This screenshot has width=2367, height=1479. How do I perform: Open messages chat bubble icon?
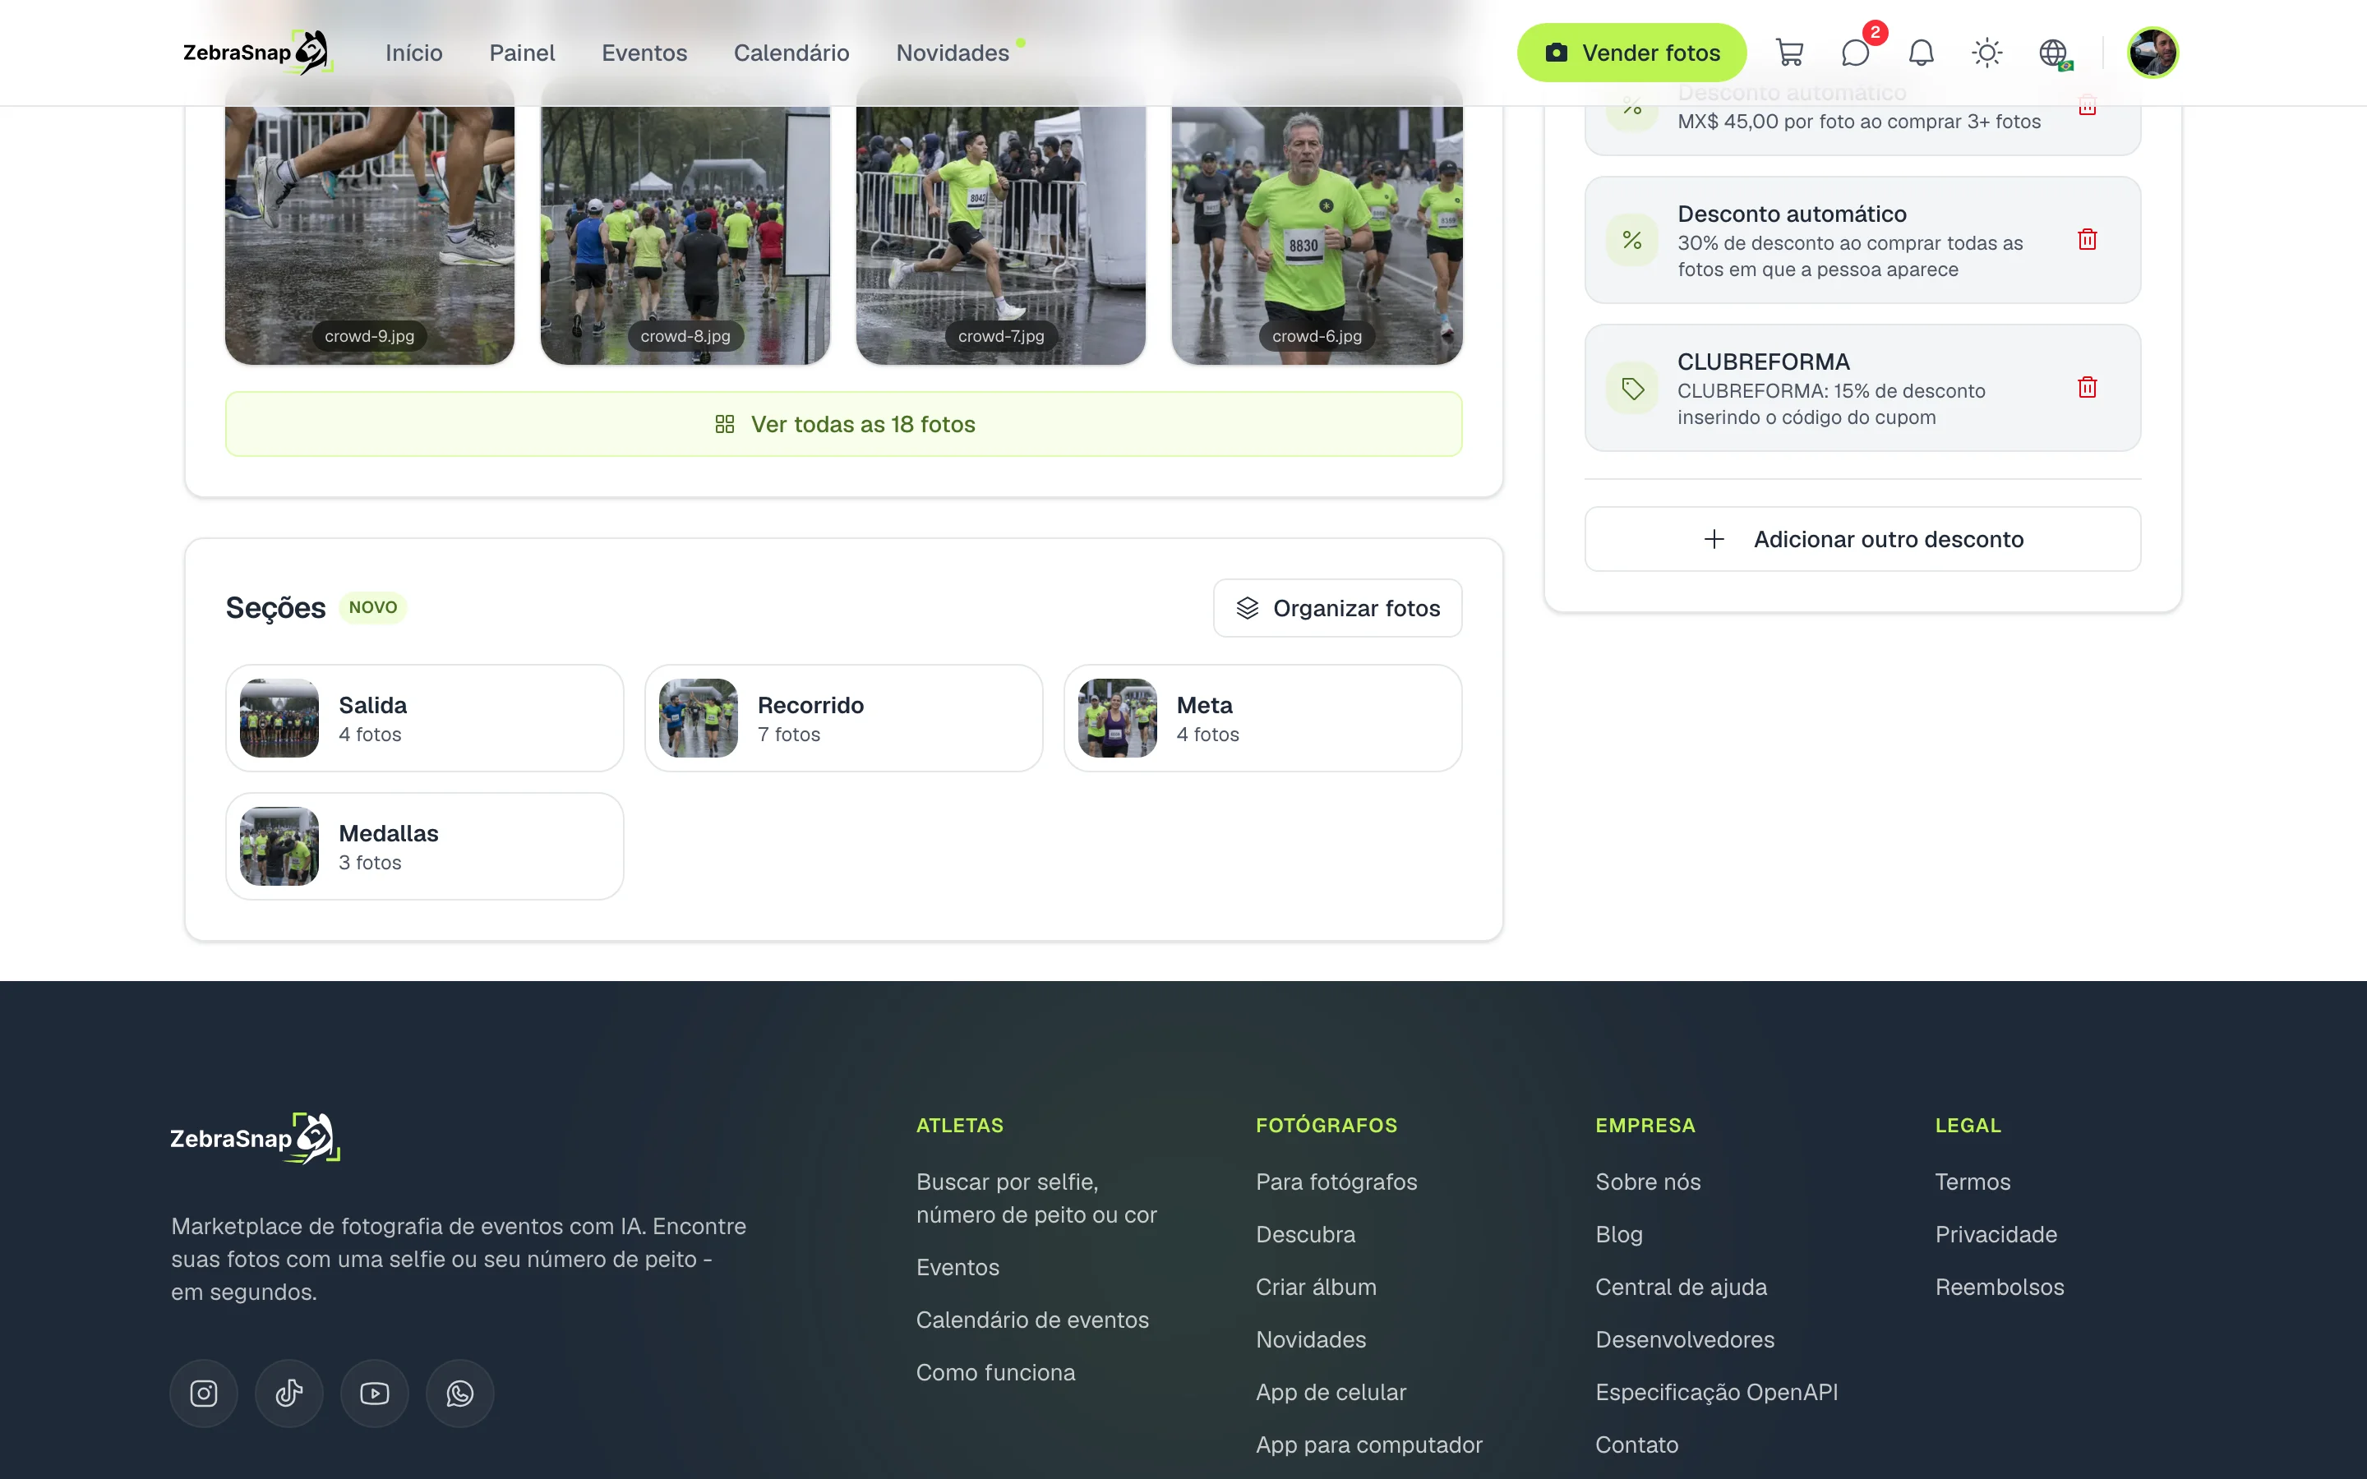pos(1856,53)
